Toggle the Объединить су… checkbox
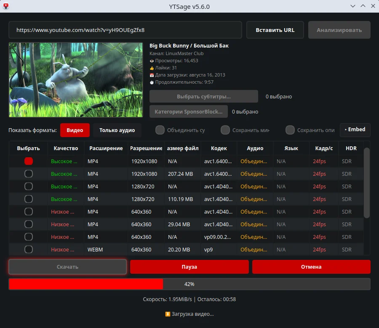 (160, 130)
